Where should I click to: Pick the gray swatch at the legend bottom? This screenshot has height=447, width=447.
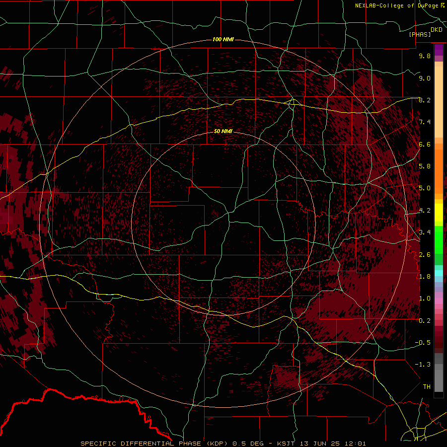439,380
